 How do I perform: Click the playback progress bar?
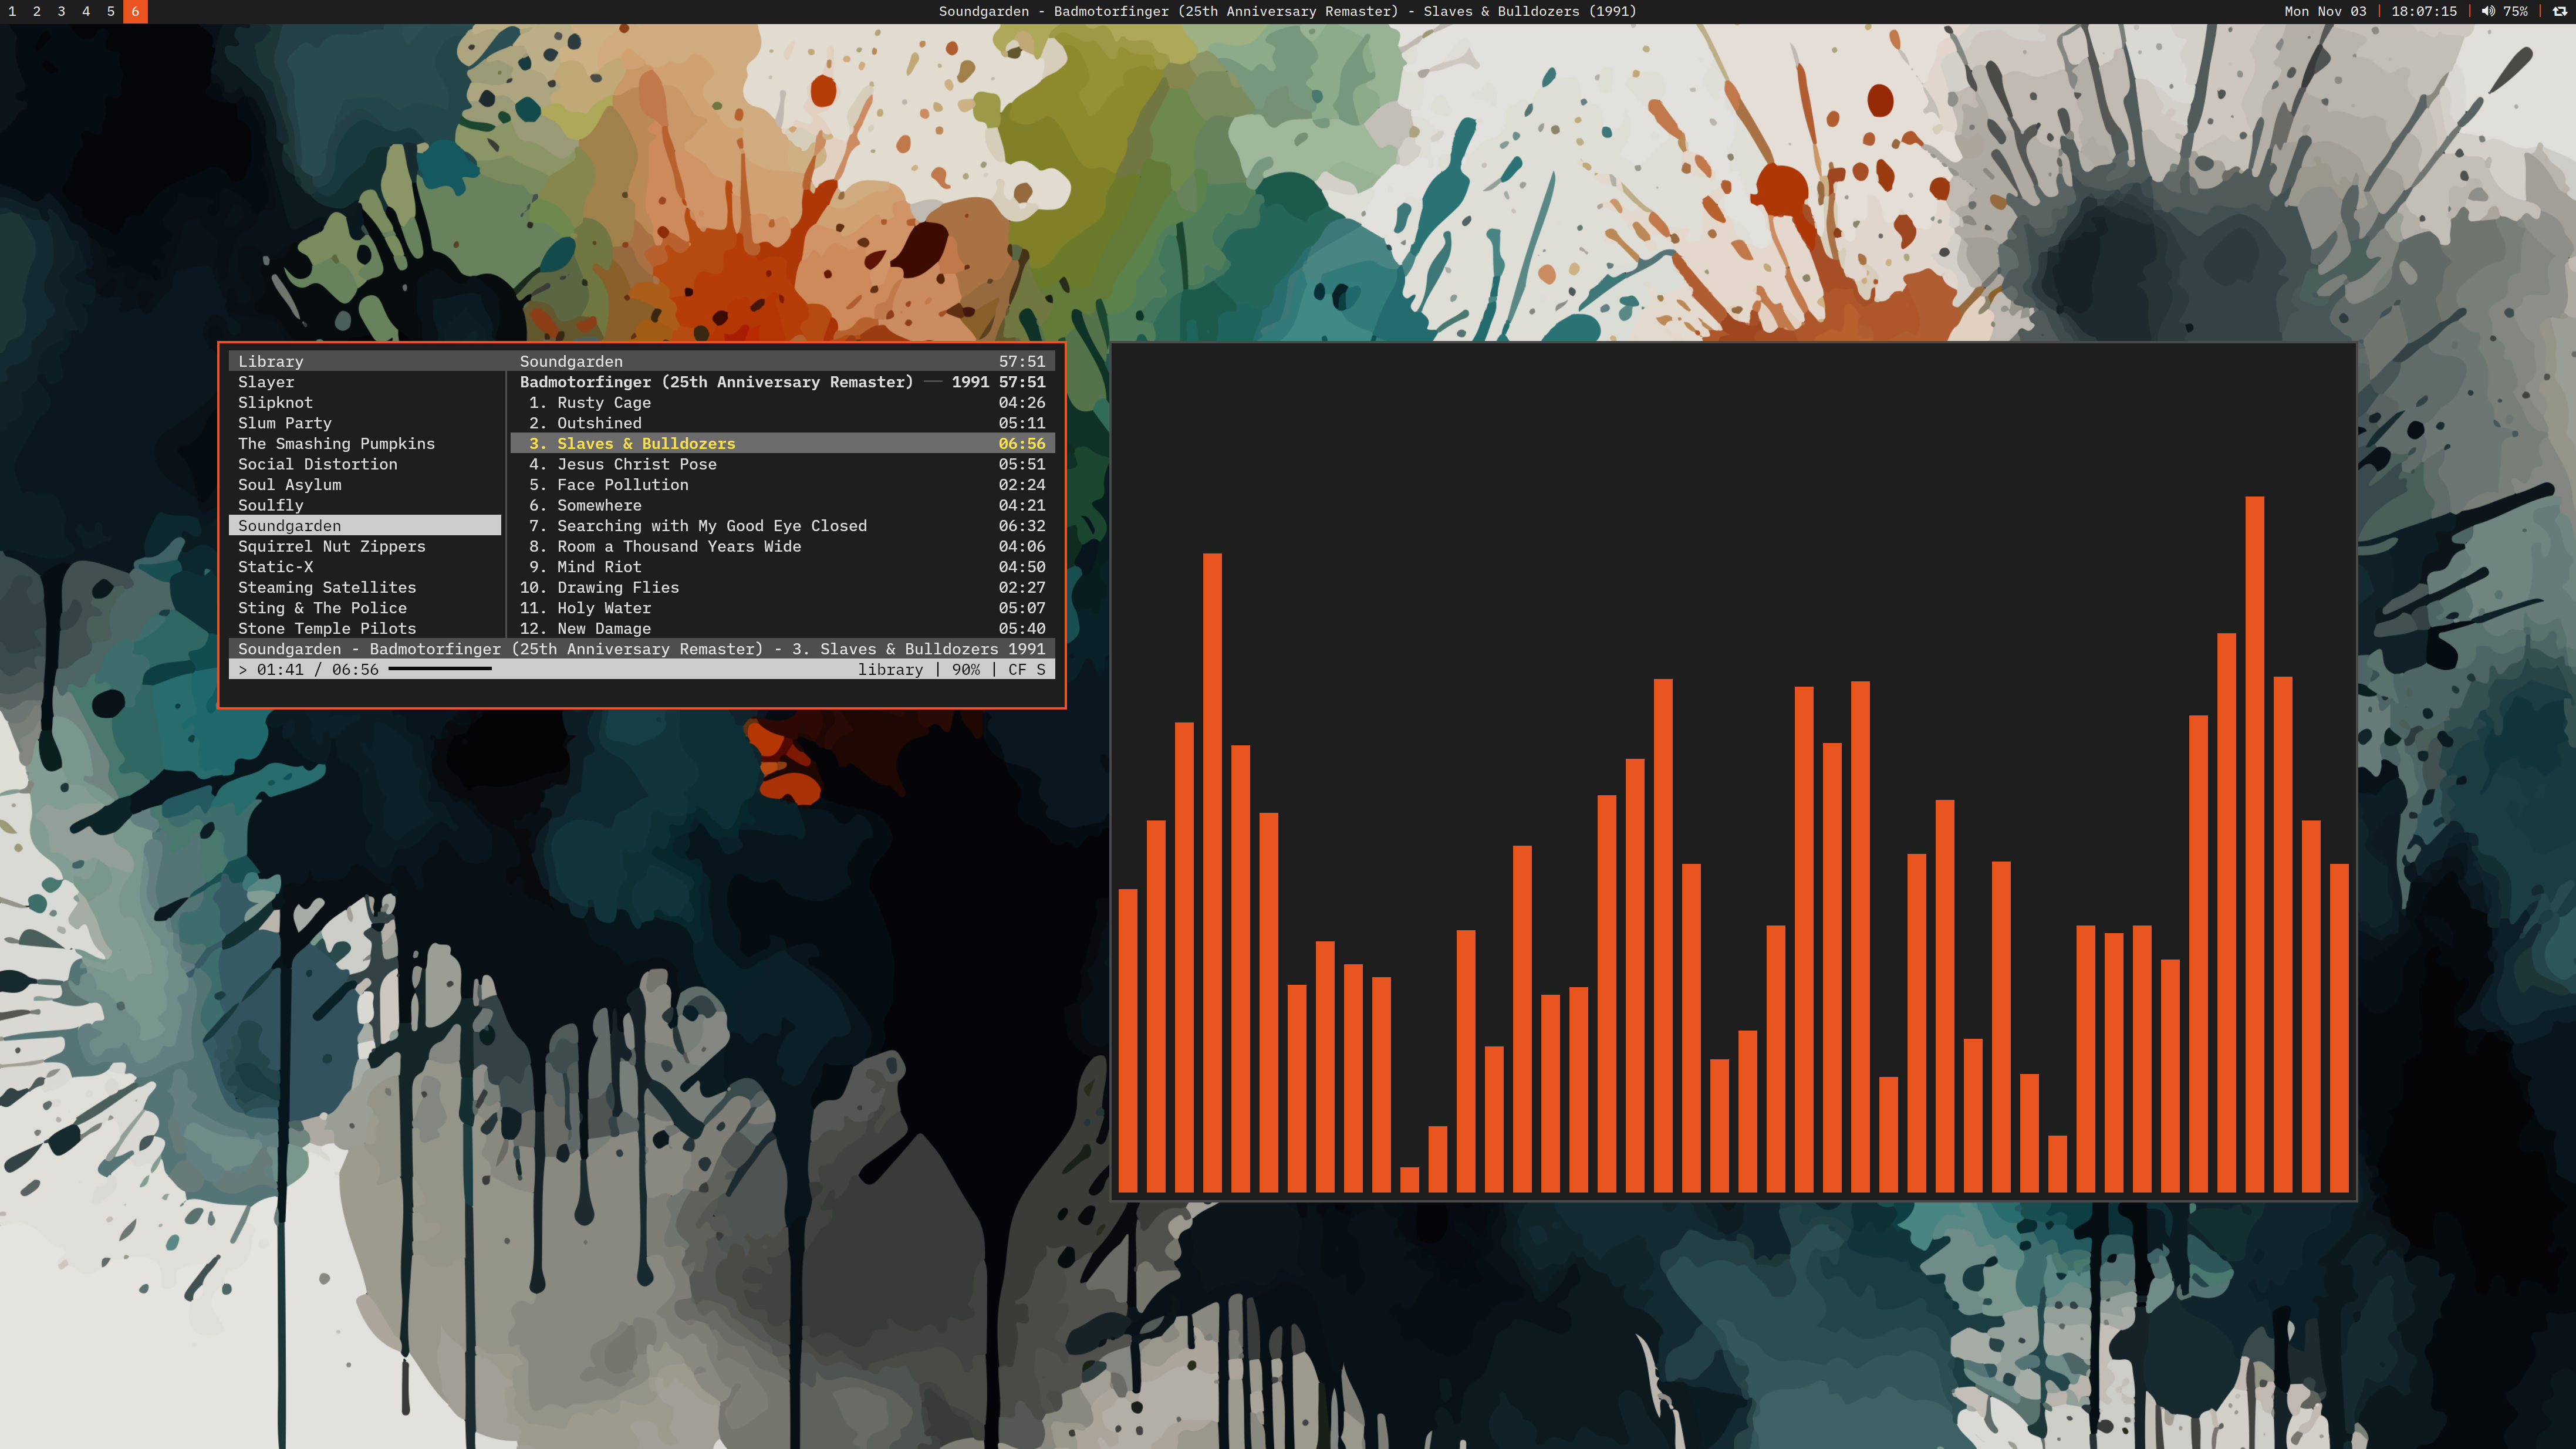pos(440,669)
